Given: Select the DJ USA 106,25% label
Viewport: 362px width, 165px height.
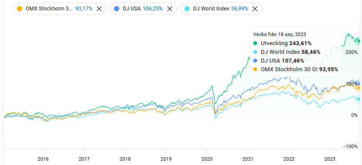Looking at the screenshot, I should pos(142,9).
